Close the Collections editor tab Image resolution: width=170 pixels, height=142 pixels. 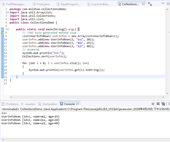click(x=143, y=4)
